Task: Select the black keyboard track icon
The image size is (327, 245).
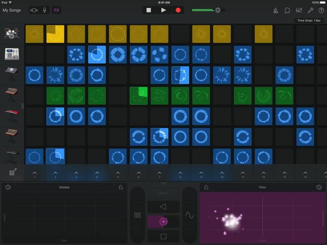Action: coord(12,155)
